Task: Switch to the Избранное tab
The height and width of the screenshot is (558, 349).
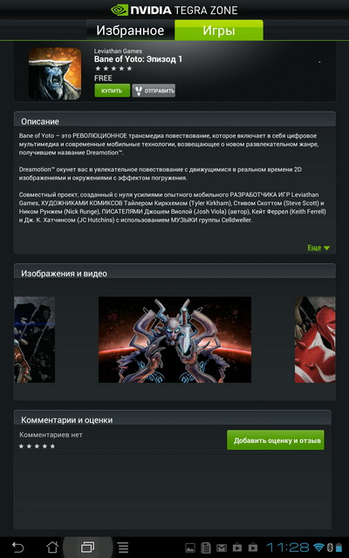Action: [130, 31]
